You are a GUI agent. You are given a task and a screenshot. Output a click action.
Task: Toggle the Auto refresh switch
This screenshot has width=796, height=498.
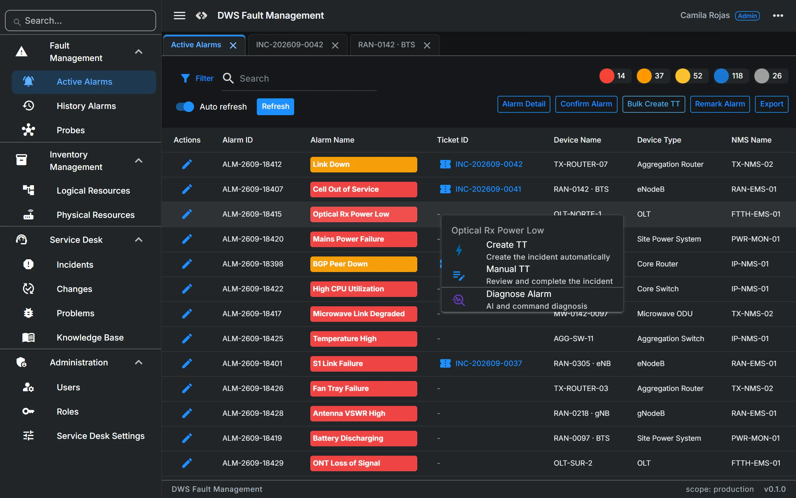point(185,107)
